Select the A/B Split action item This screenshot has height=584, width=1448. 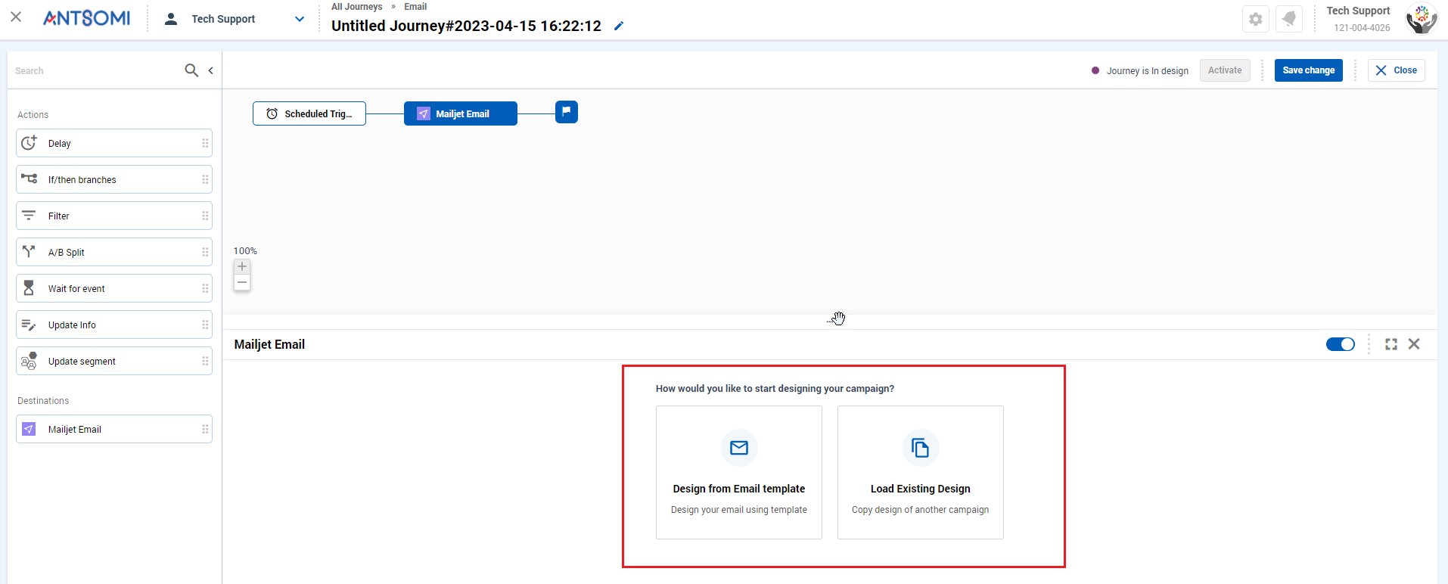click(114, 252)
